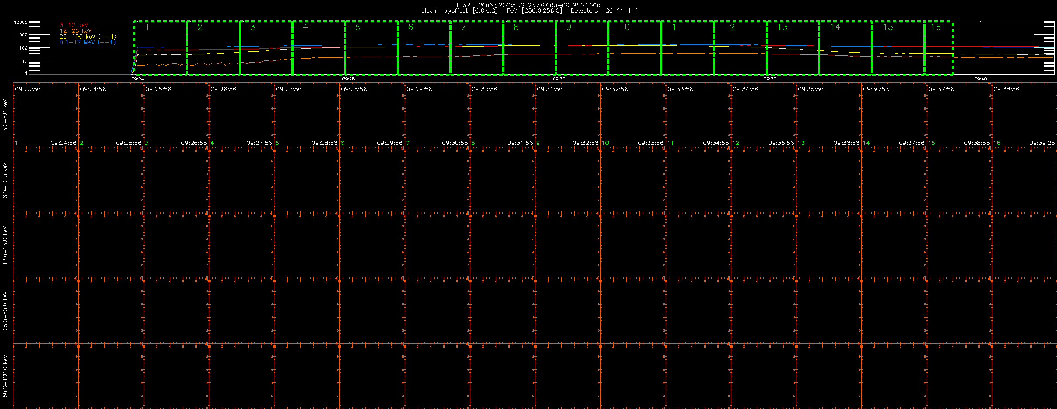This screenshot has height=409, width=1057.
Task: Select interval marker 12 in the lightcurve plot
Action: [x=730, y=27]
